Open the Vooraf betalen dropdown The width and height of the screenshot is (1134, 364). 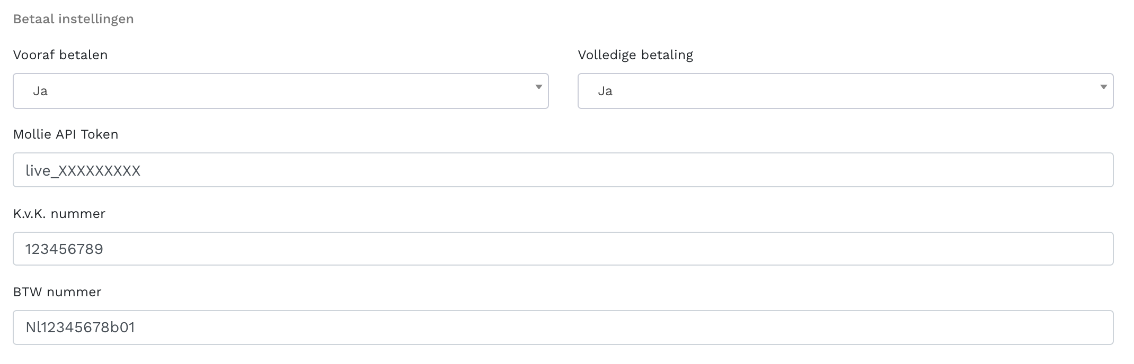(x=280, y=91)
